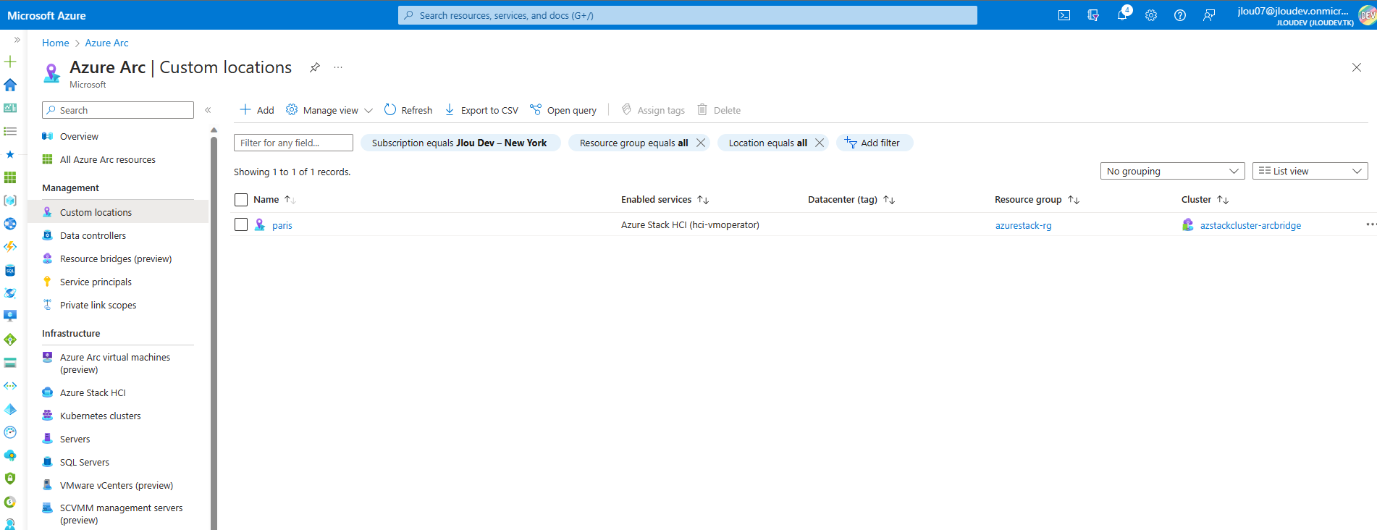Open Dashboard icon in left rail
This screenshot has width=1377, height=530.
(10, 108)
